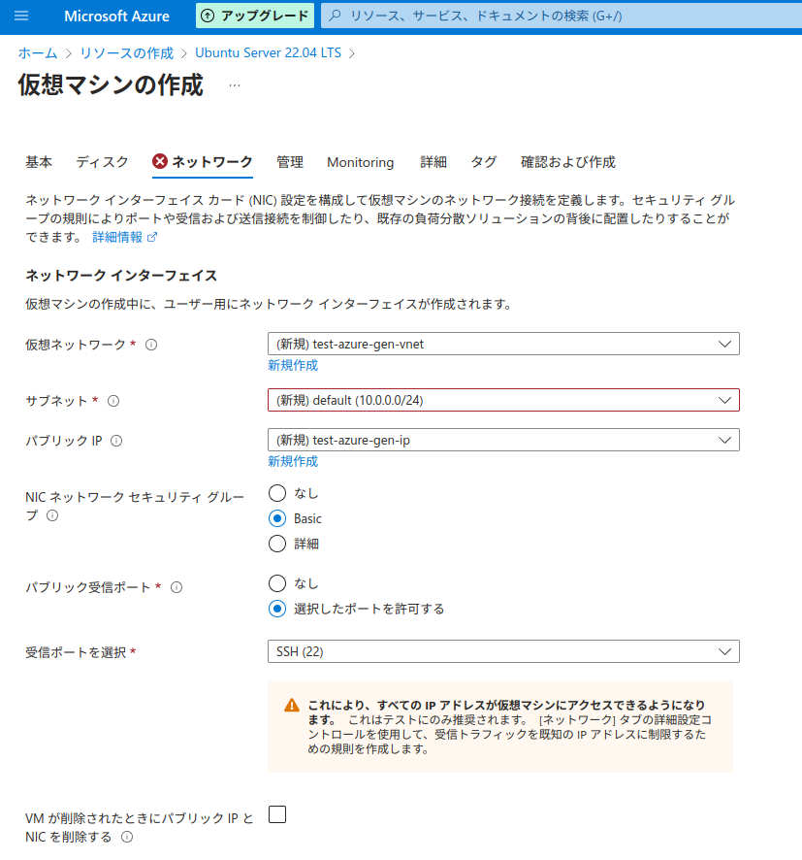
Task: Click the red error icon on ネットワーク tab
Action: point(160,161)
